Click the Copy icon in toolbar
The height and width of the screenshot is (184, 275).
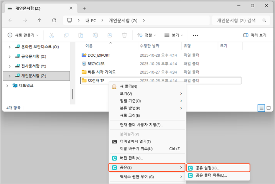coord(66,35)
